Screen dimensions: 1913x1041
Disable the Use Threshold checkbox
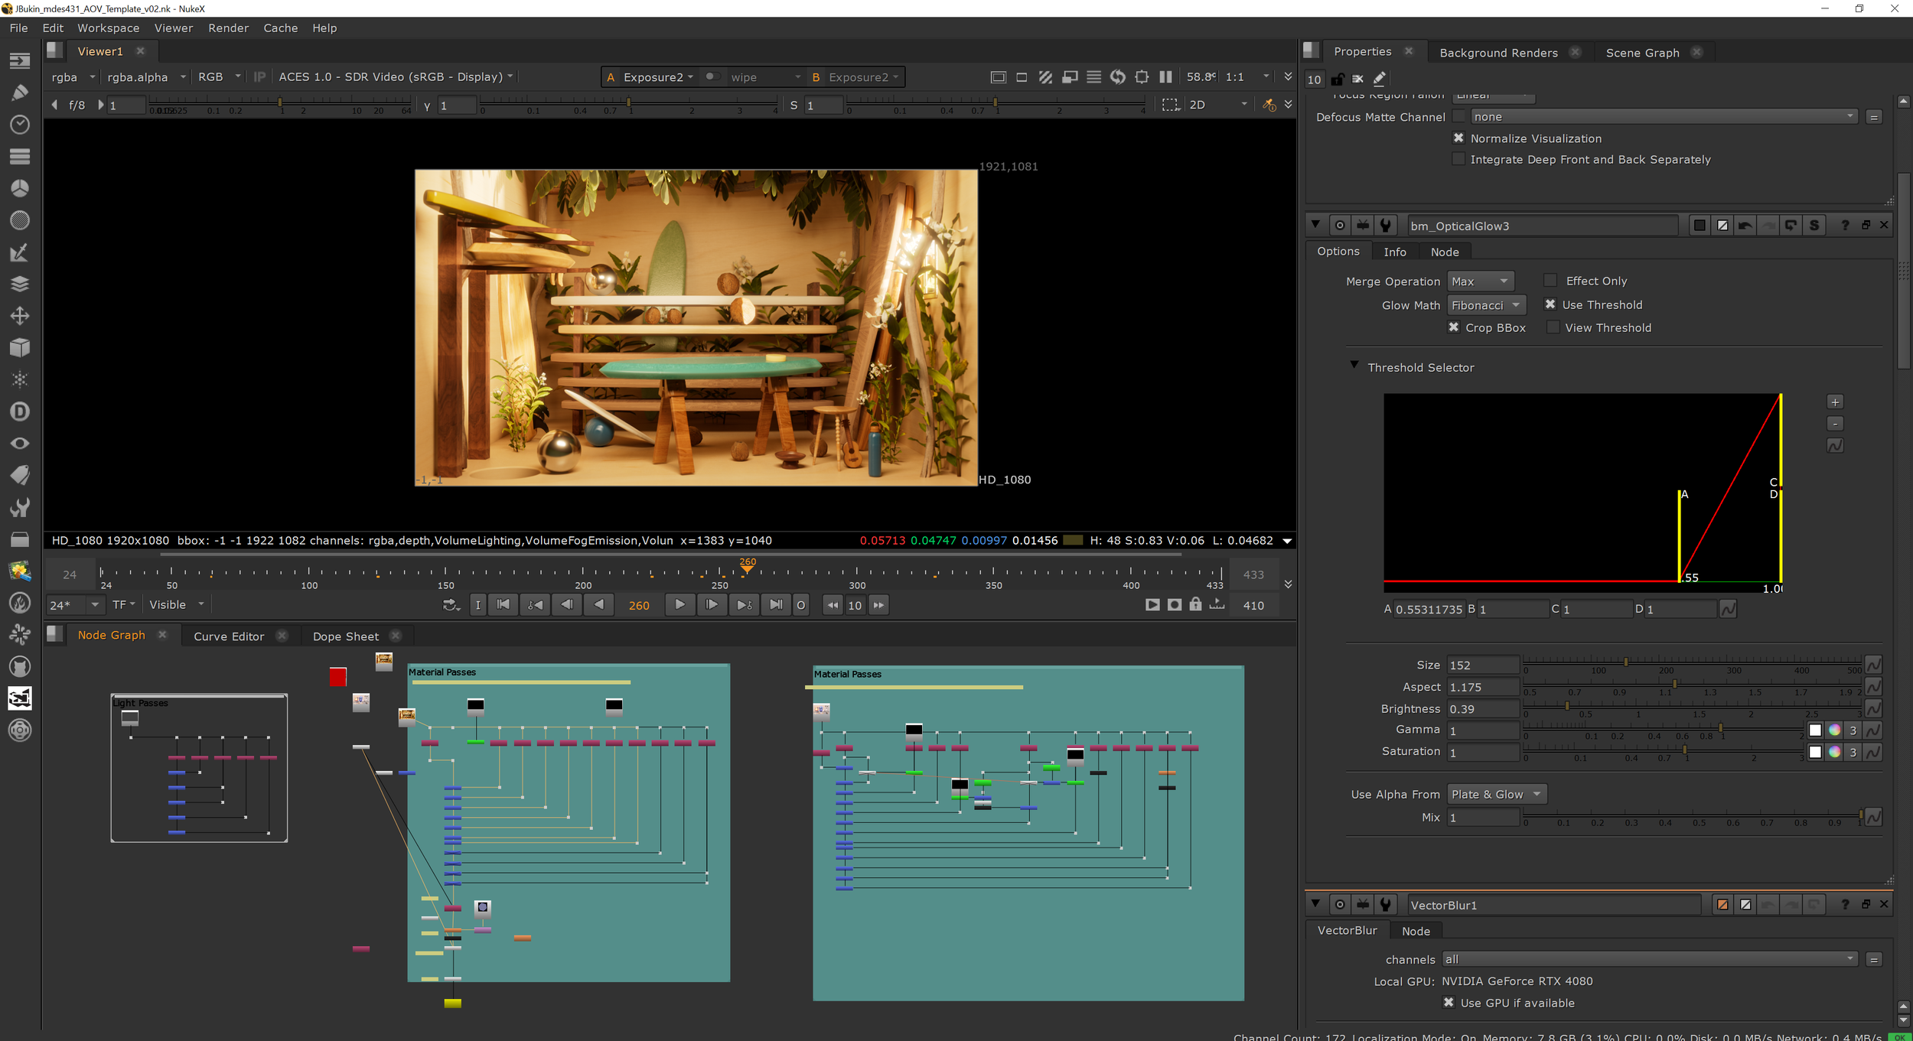point(1550,304)
